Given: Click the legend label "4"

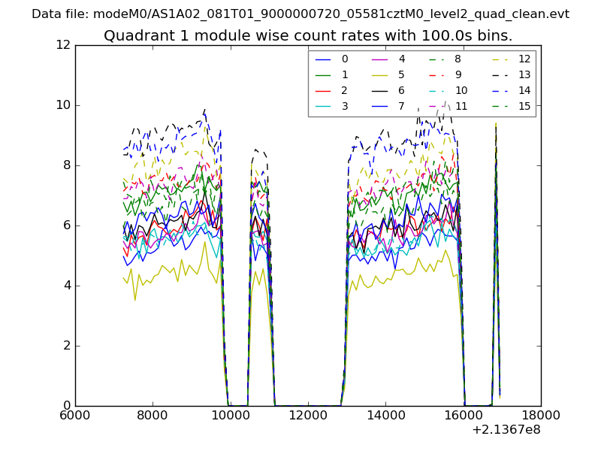Looking at the screenshot, I should point(402,59).
